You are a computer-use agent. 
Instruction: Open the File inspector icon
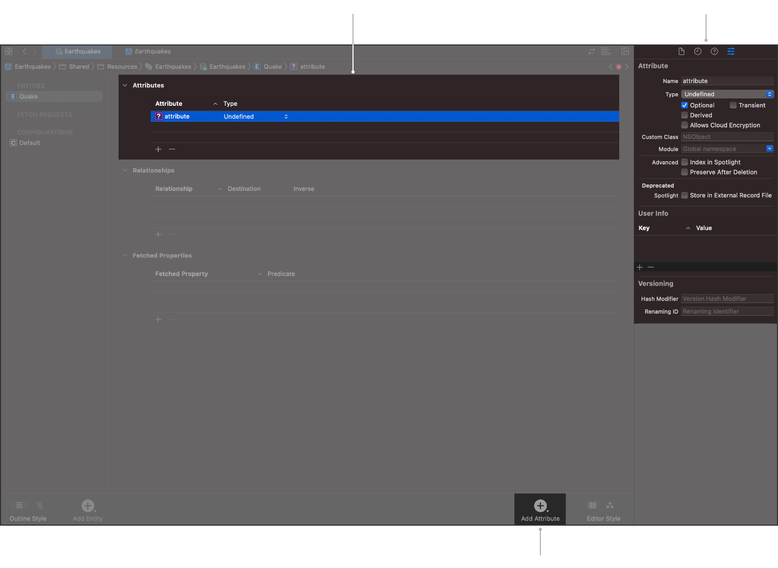[681, 51]
